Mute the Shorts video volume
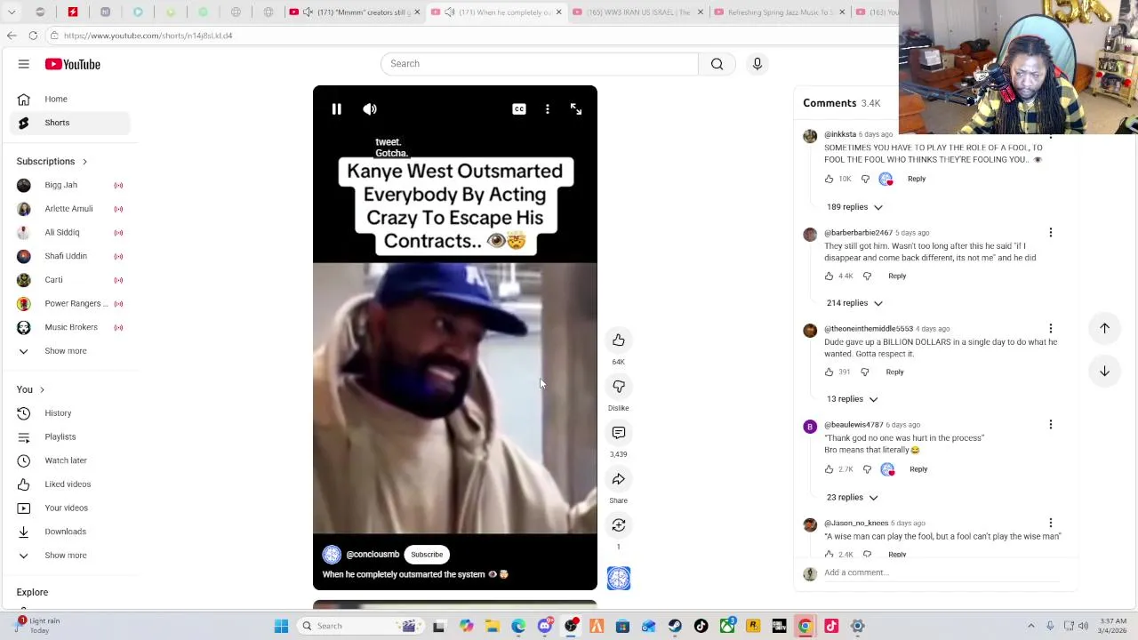 click(x=370, y=108)
